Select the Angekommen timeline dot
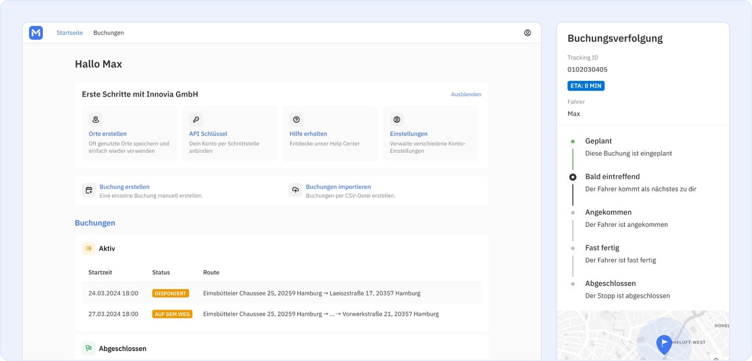752x361 pixels. 573,213
